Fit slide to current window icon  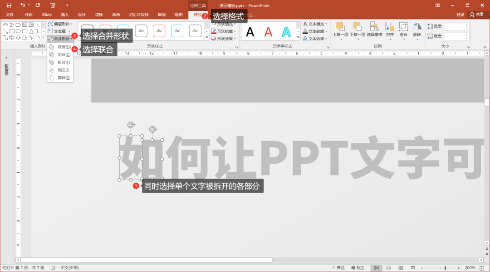(482, 268)
